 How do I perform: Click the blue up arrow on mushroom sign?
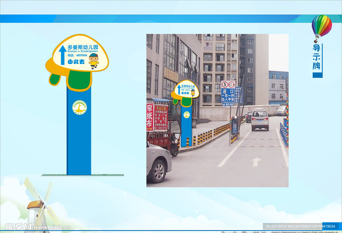point(62,55)
